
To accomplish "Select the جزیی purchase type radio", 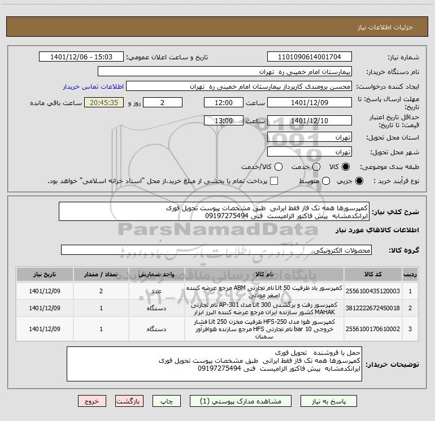I will (359, 181).
